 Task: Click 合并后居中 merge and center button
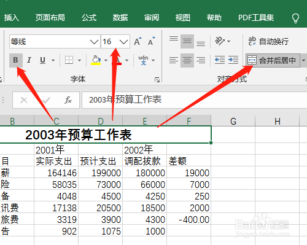pyautogui.click(x=273, y=60)
